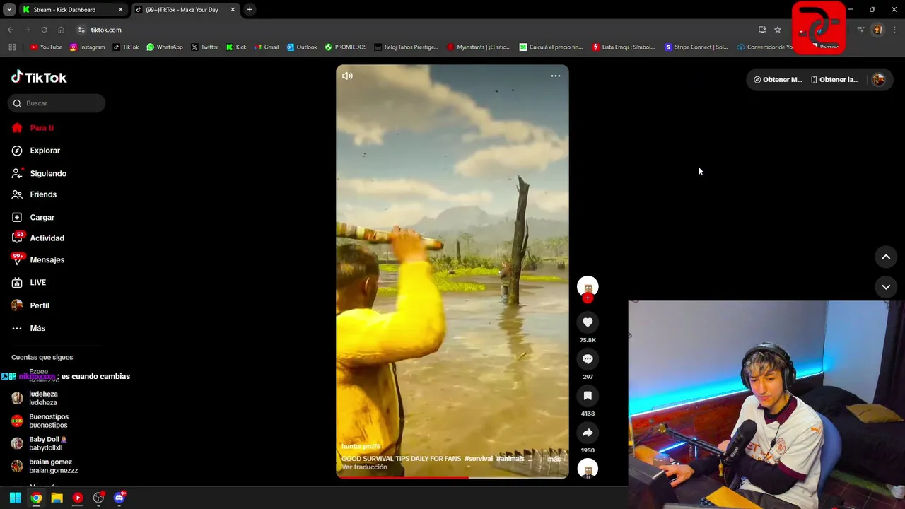This screenshot has width=905, height=509.
Task: Open a new browser tab
Action: (x=250, y=10)
